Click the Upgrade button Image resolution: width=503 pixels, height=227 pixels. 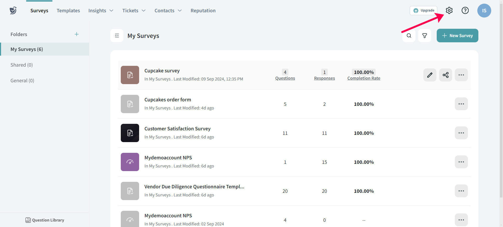[423, 10]
